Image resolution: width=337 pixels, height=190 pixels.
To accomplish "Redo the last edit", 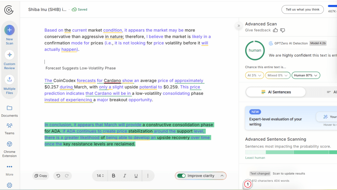I will click(x=67, y=176).
